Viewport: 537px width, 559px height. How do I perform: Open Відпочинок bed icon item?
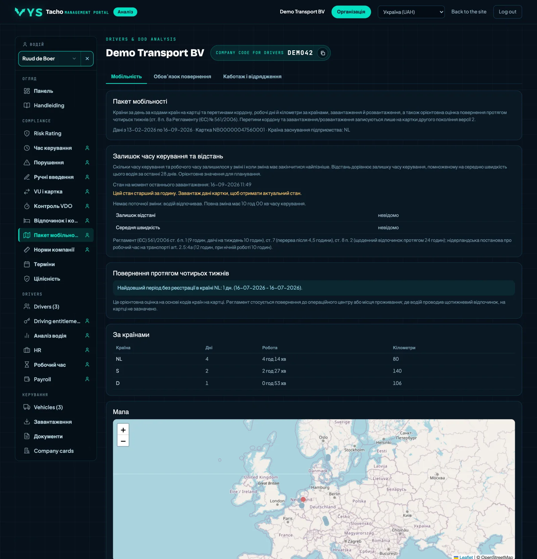(56, 221)
